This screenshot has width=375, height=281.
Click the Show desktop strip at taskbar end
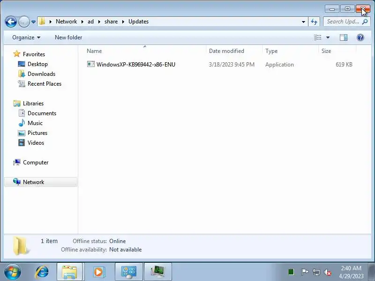tap(372, 272)
